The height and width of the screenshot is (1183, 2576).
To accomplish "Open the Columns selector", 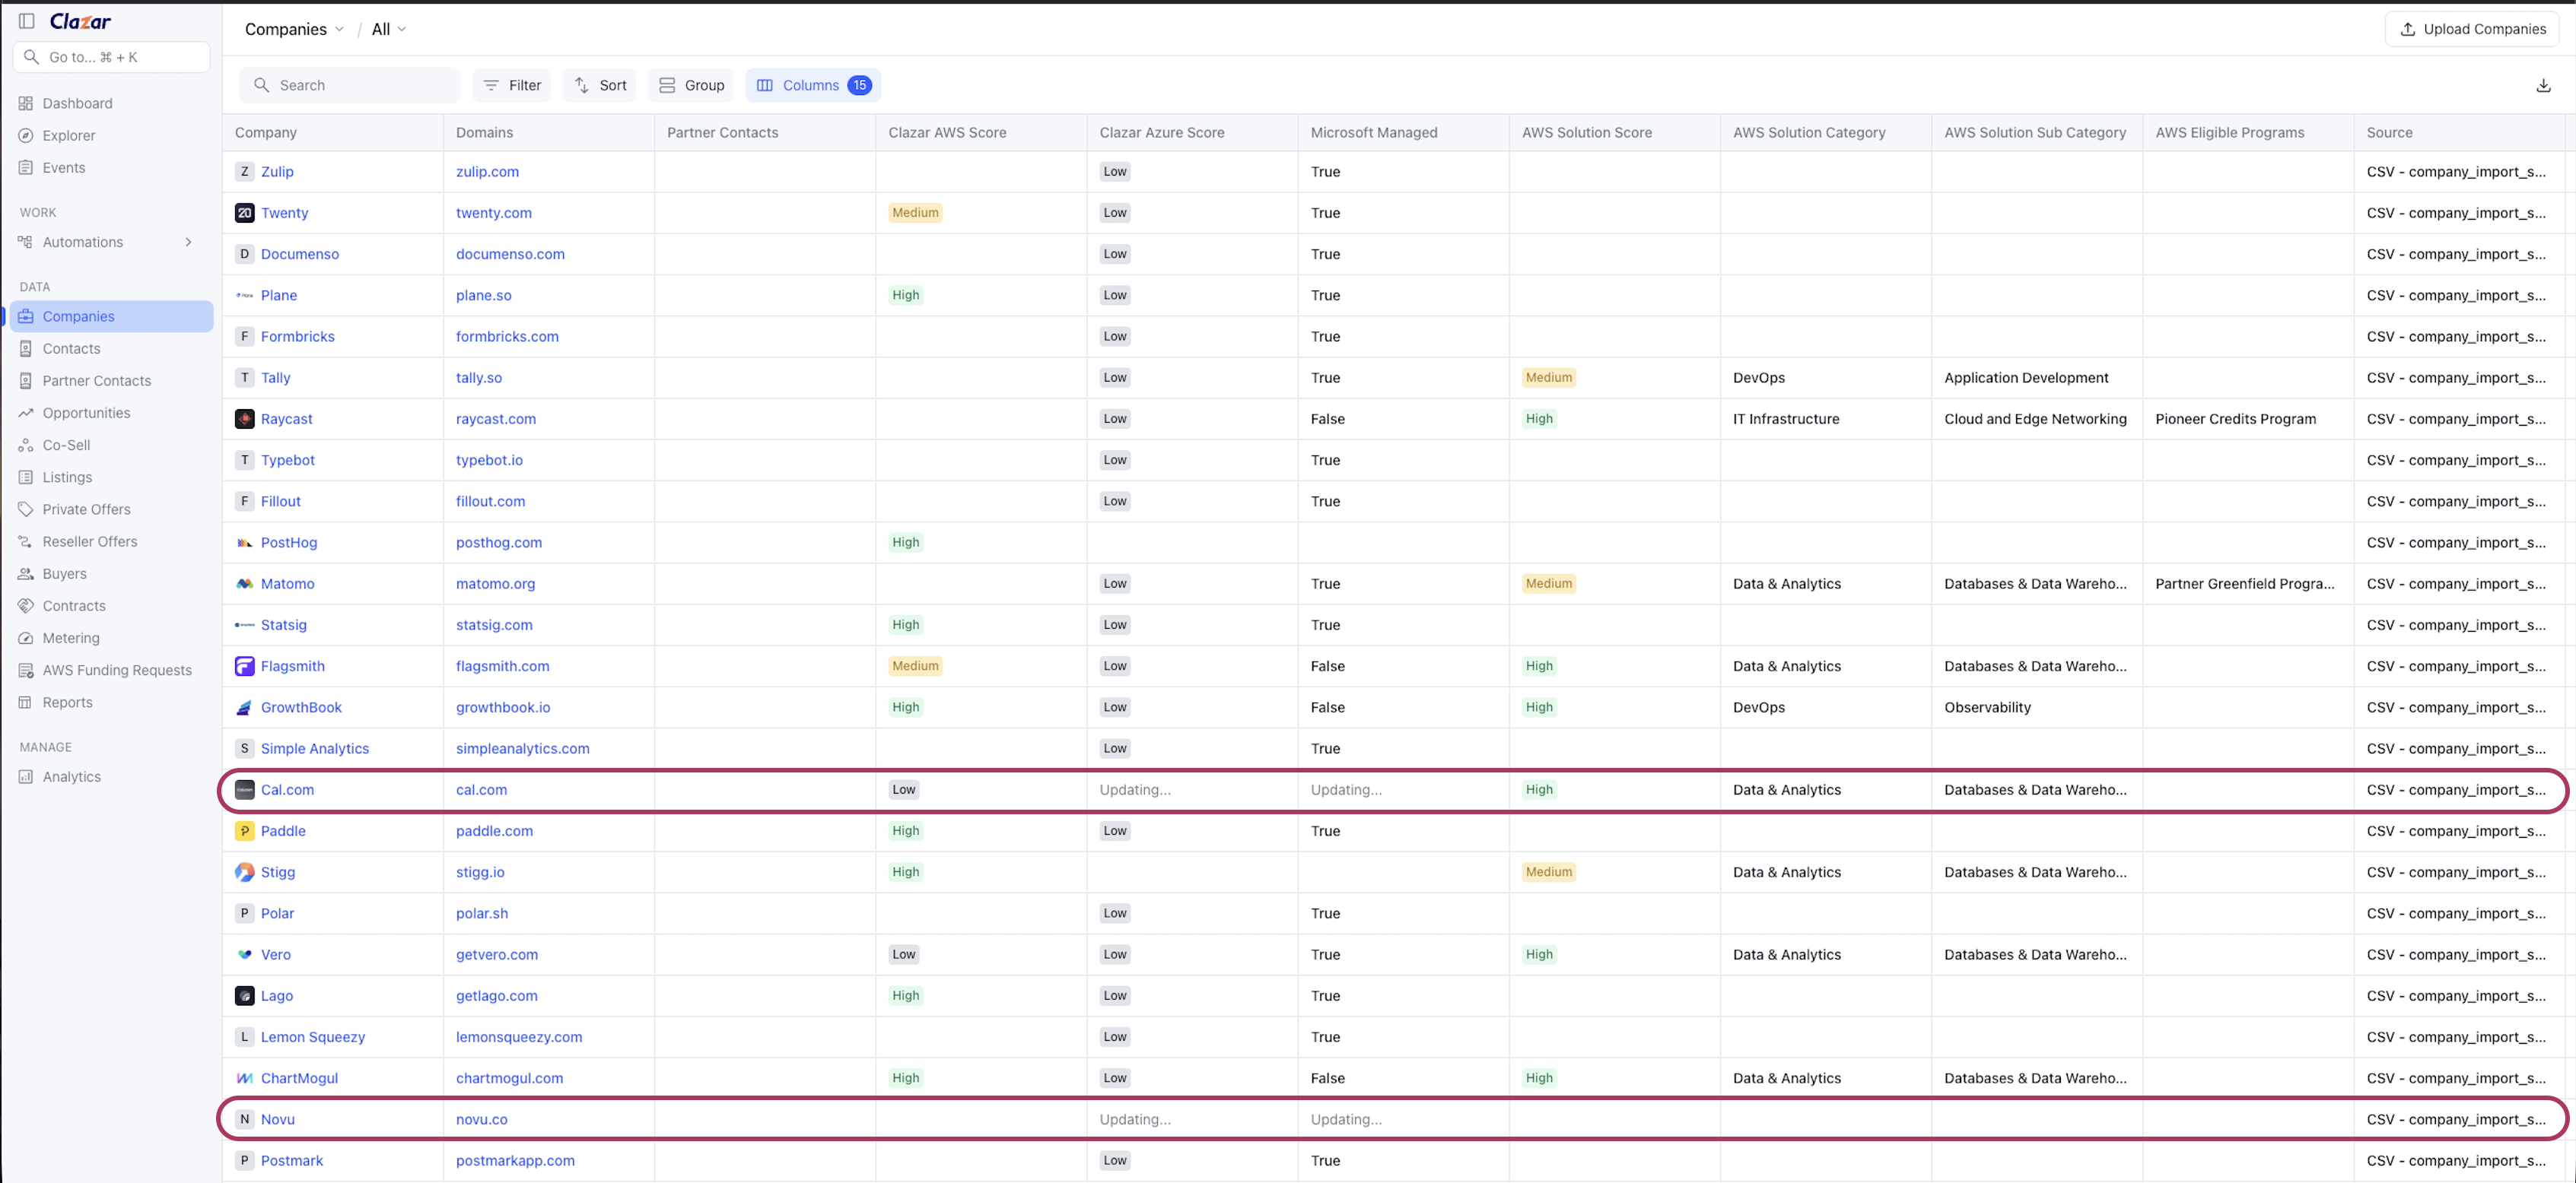I will pyautogui.click(x=813, y=85).
